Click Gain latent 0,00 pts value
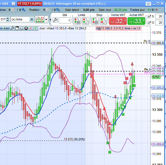 click(89, 10)
